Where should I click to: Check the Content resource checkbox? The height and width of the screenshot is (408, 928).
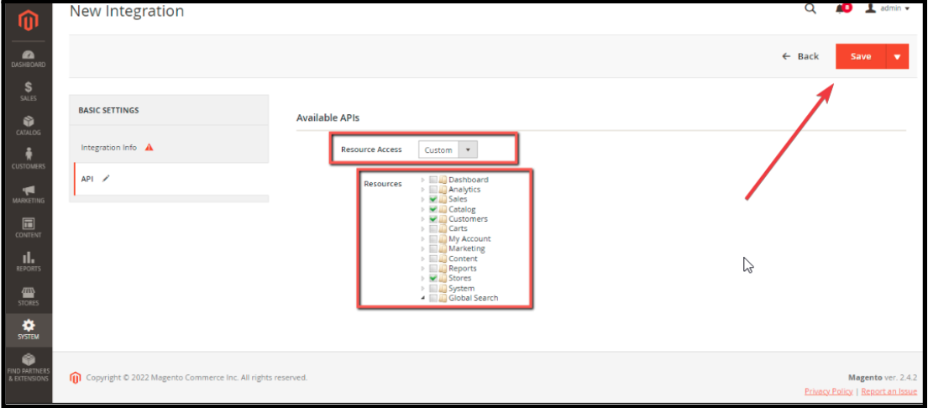434,259
